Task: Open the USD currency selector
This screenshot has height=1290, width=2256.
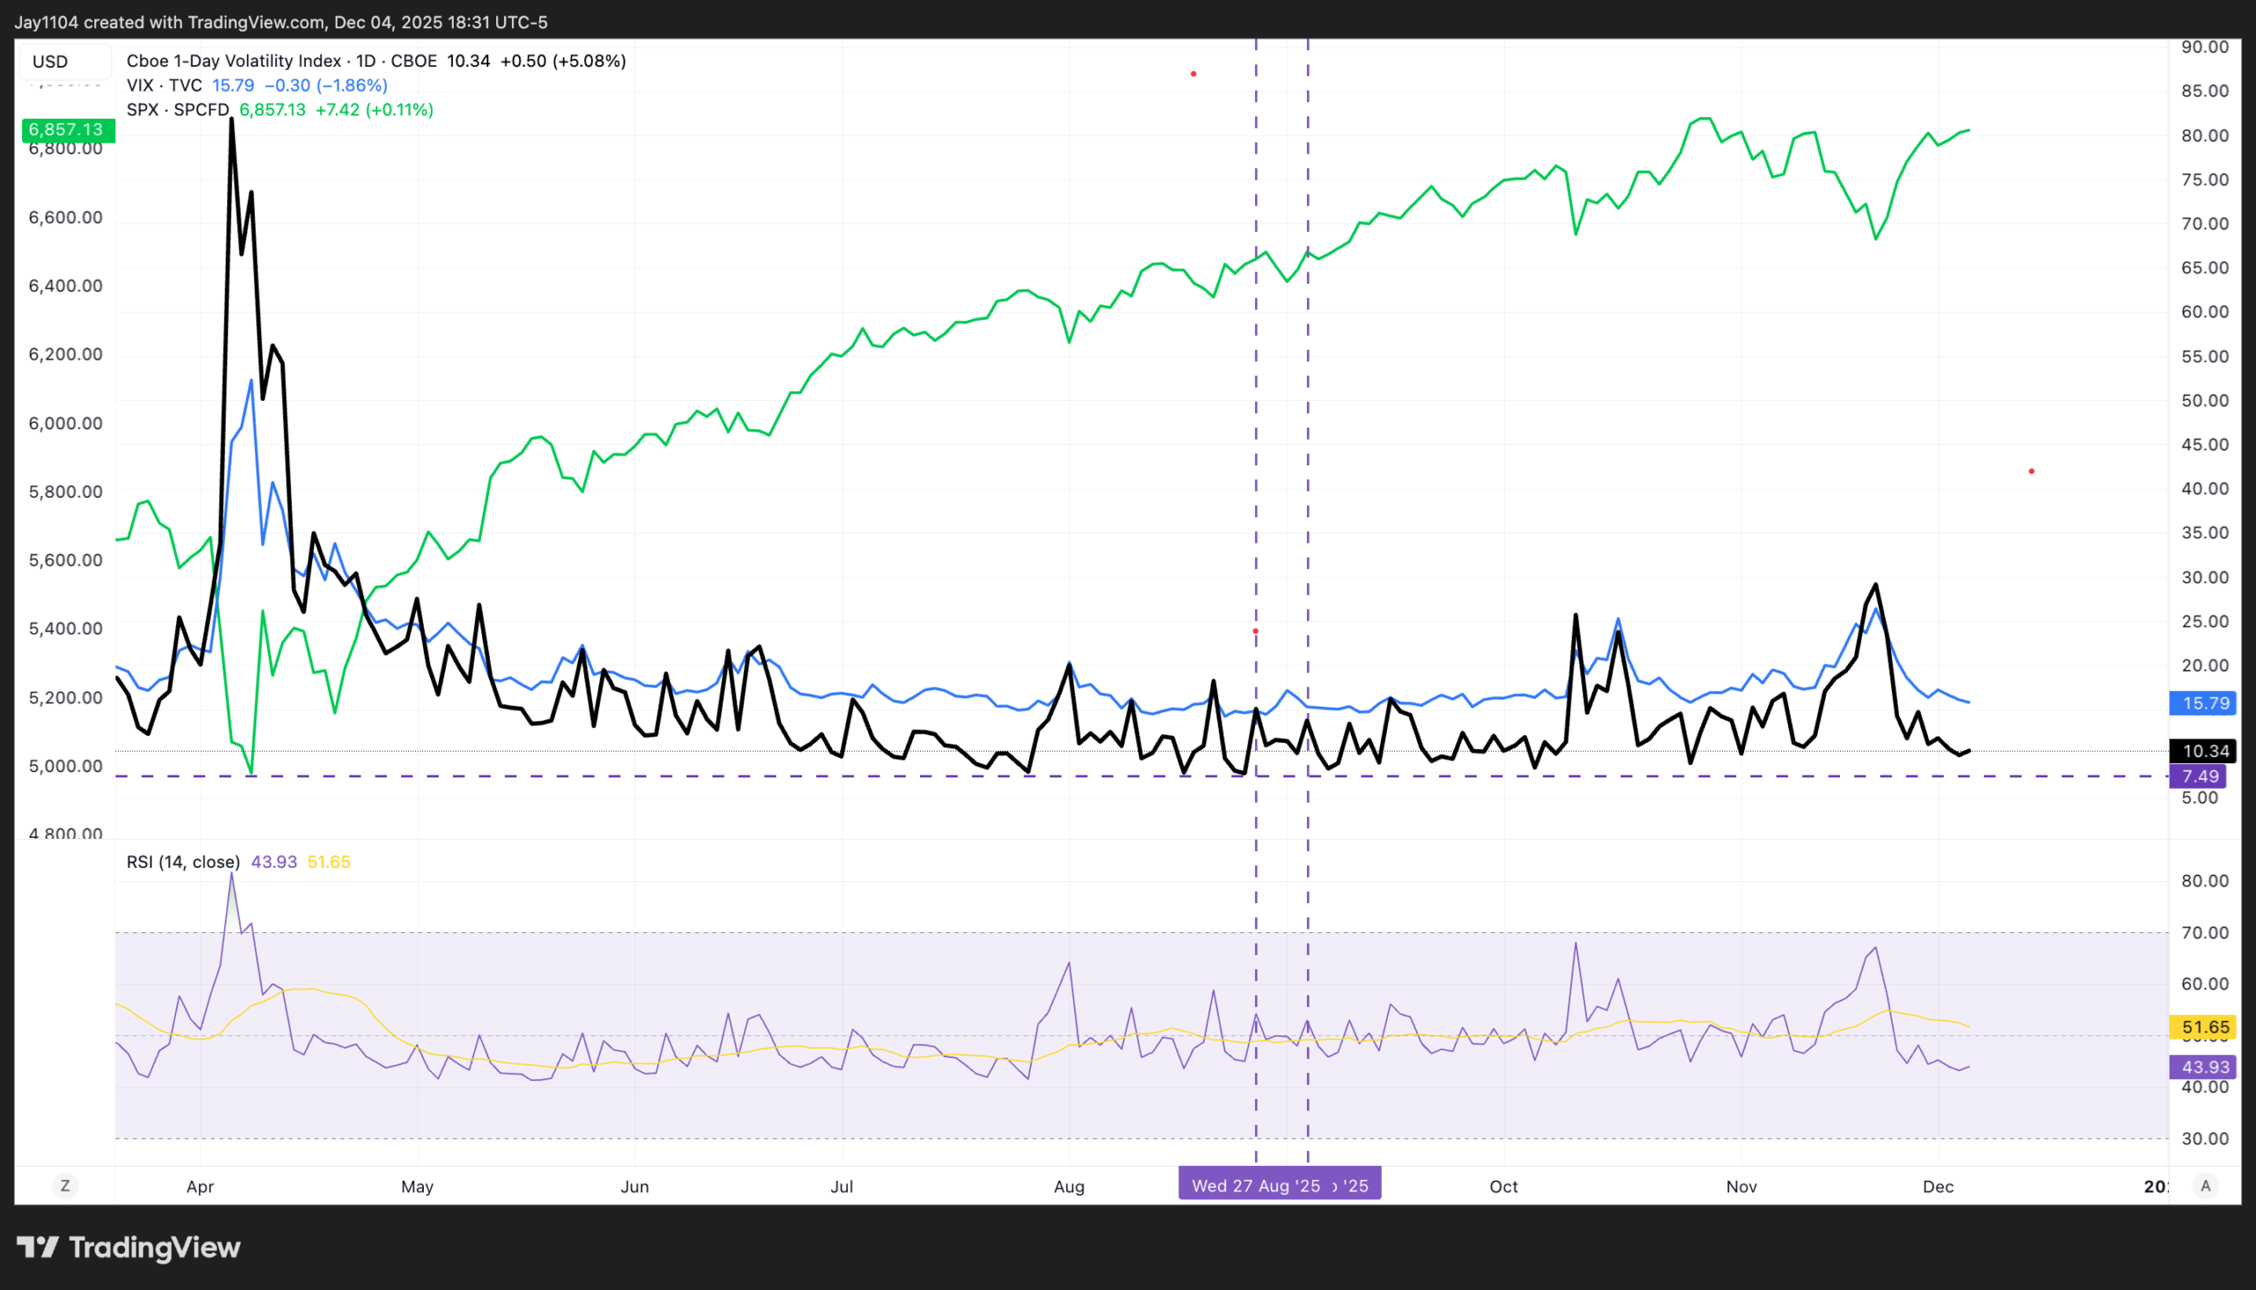Action: (x=62, y=61)
